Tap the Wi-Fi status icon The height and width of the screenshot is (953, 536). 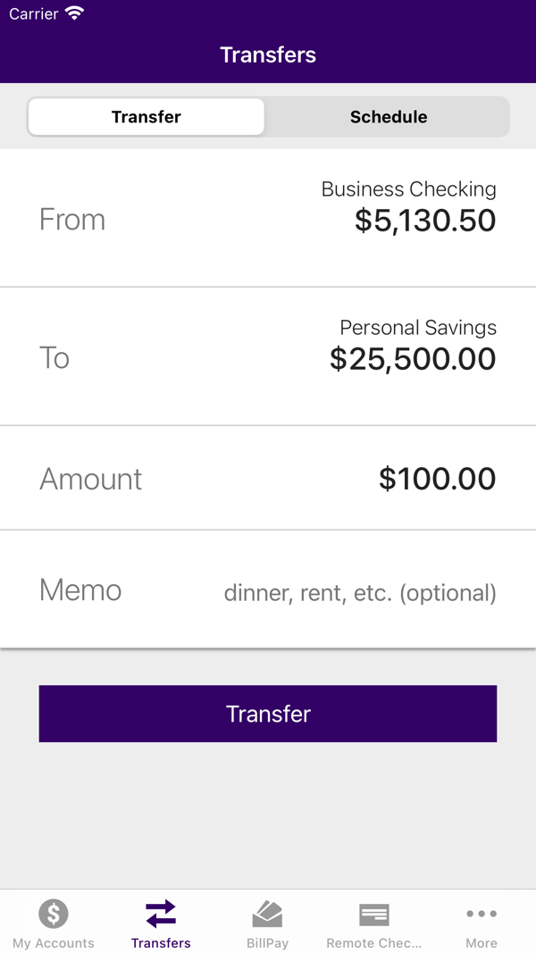point(75,13)
